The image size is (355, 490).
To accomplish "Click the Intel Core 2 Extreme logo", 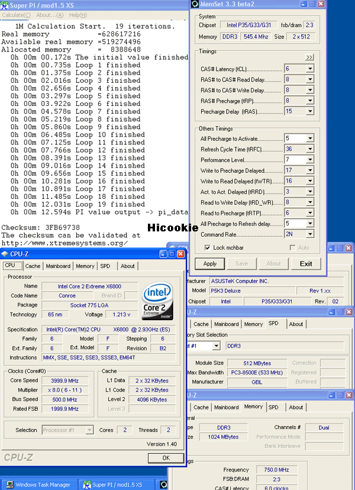I will tap(157, 301).
